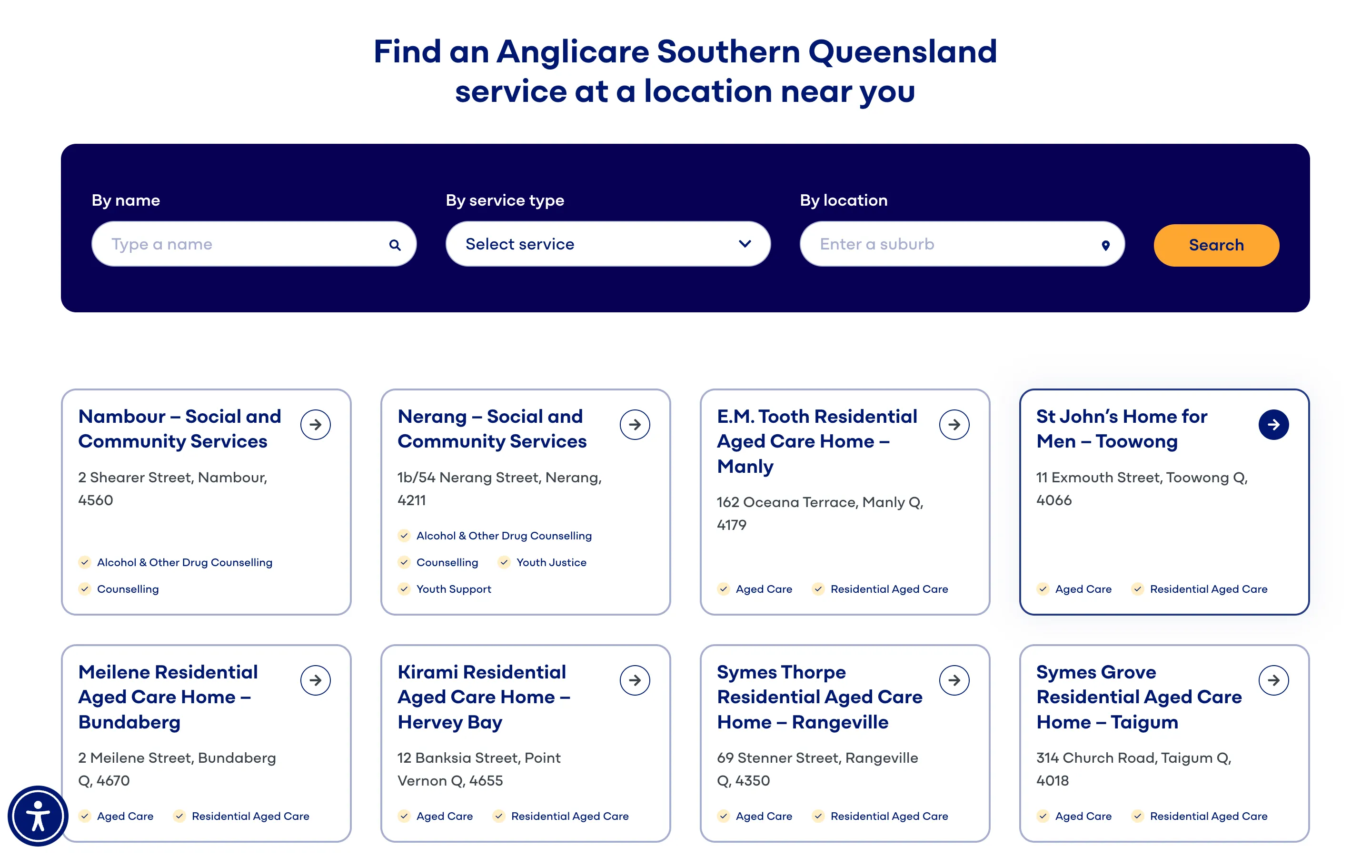
Task: Click arrow icon on Nambour services card
Action: coord(316,425)
